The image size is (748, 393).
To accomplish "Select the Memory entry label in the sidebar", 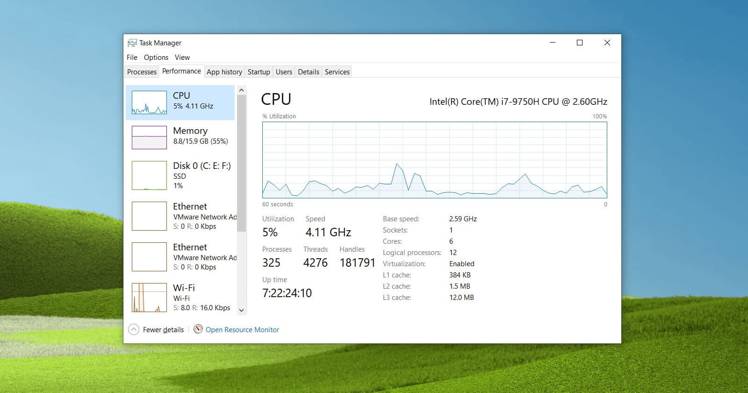I will (x=190, y=131).
